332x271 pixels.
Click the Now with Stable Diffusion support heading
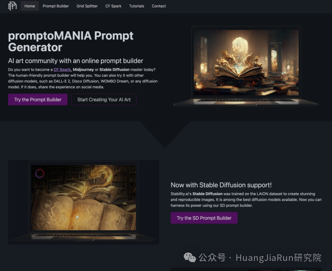click(x=221, y=185)
